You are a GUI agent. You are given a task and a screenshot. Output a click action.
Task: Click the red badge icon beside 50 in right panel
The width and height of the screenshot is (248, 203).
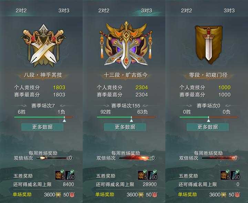(237, 195)
